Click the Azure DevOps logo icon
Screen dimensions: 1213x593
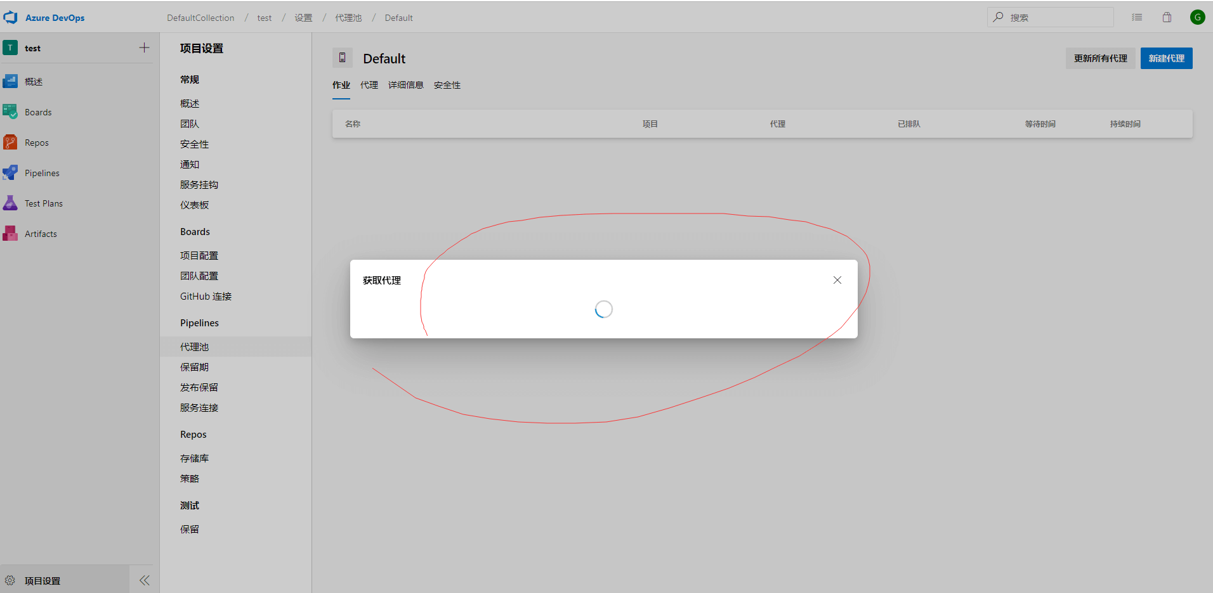coord(10,18)
